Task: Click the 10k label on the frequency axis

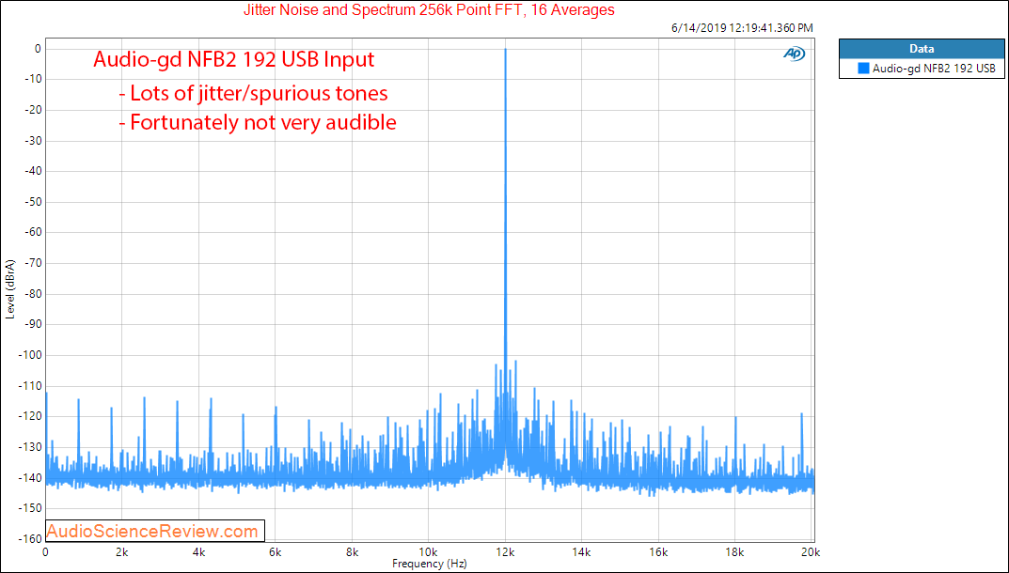Action: pyautogui.click(x=429, y=551)
